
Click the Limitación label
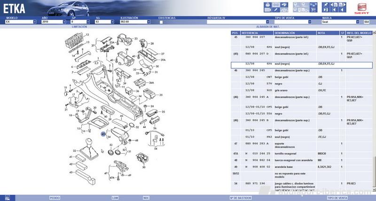click(79, 27)
